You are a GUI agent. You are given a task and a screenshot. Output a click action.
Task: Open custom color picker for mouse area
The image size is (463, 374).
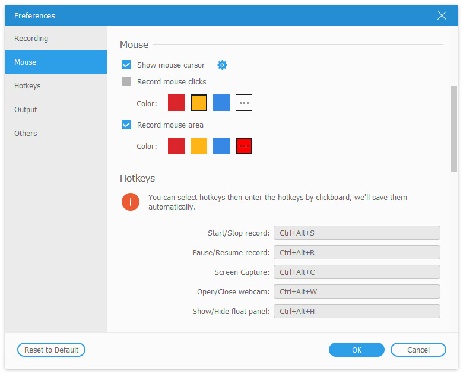(x=244, y=146)
